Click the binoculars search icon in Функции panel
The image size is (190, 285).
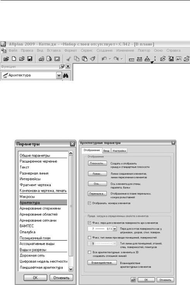(x=65, y=76)
